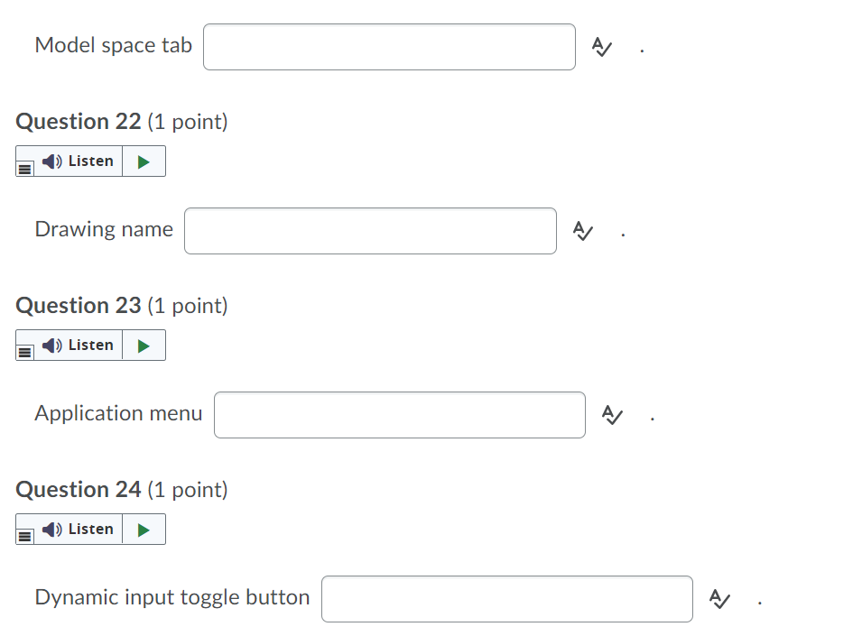This screenshot has width=862, height=636.
Task: Check spelling of the Application menu answer
Action: 613,415
